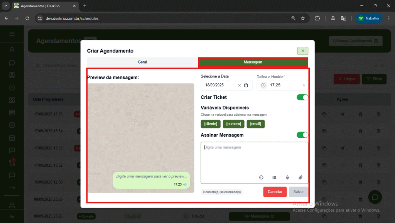
Task: Click the quick replies list icon
Action: 274,177
